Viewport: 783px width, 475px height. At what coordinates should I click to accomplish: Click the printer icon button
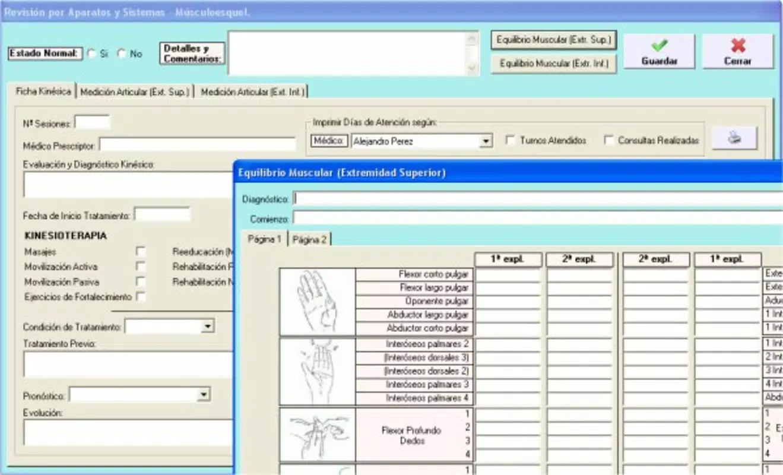[735, 138]
